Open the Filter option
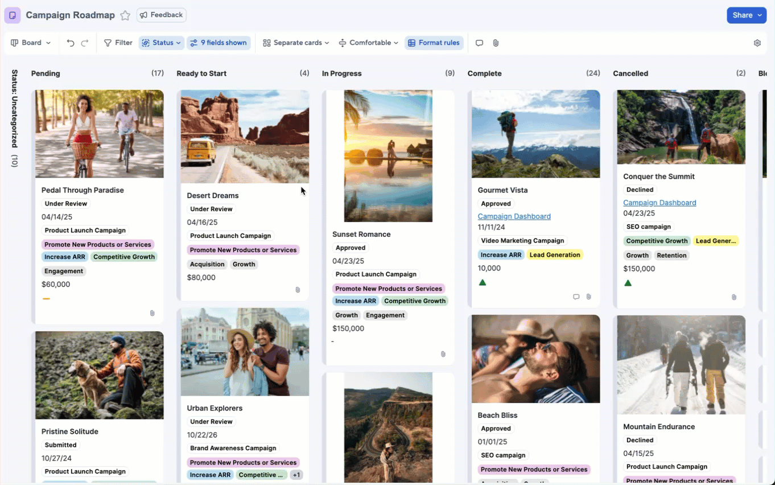 click(x=118, y=43)
